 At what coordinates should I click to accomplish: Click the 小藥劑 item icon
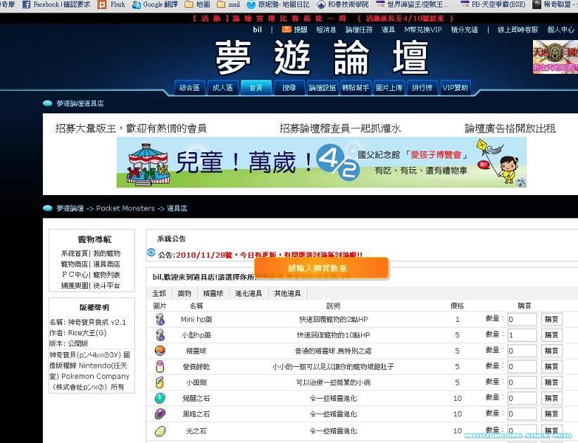click(x=160, y=382)
